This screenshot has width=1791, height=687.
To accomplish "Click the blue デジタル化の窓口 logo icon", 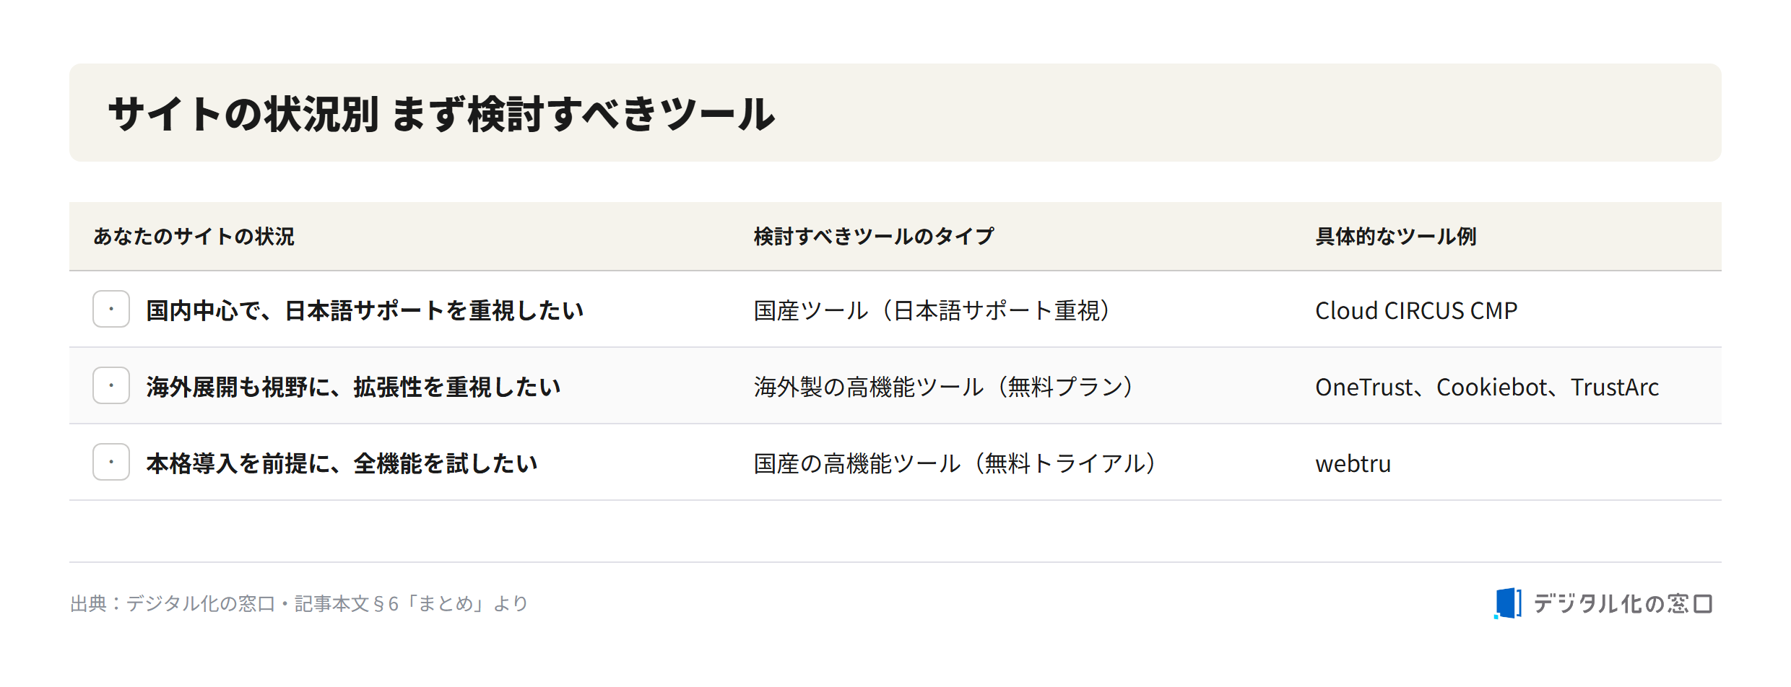I will point(1508,603).
